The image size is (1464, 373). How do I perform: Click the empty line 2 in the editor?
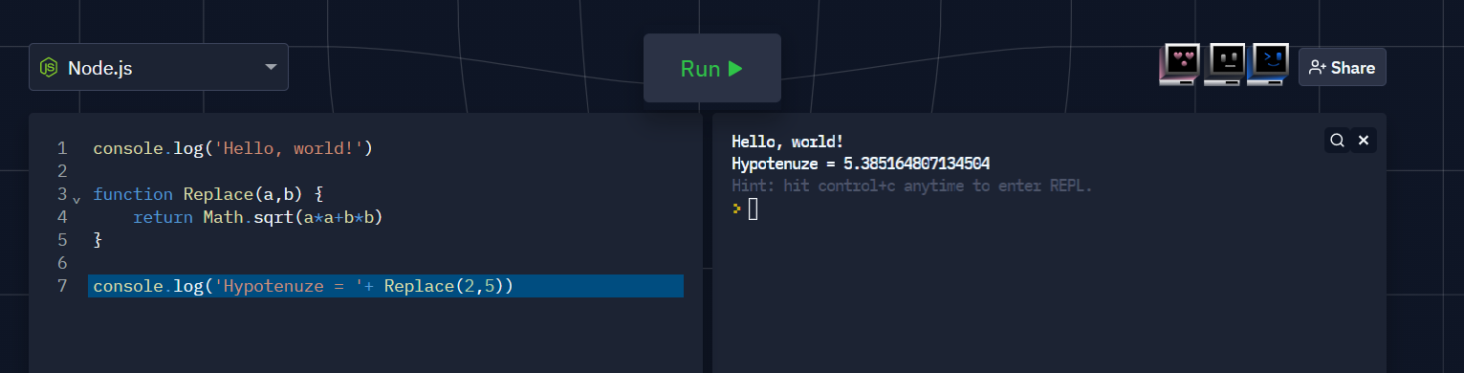point(385,171)
